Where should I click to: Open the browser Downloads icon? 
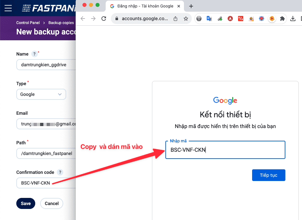293,19
